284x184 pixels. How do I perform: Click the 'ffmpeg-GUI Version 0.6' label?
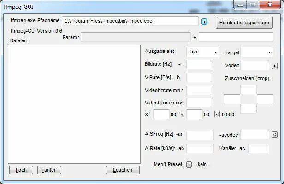coord(36,31)
